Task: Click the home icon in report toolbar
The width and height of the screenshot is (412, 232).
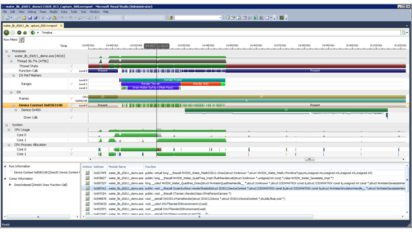Action: pos(25,33)
